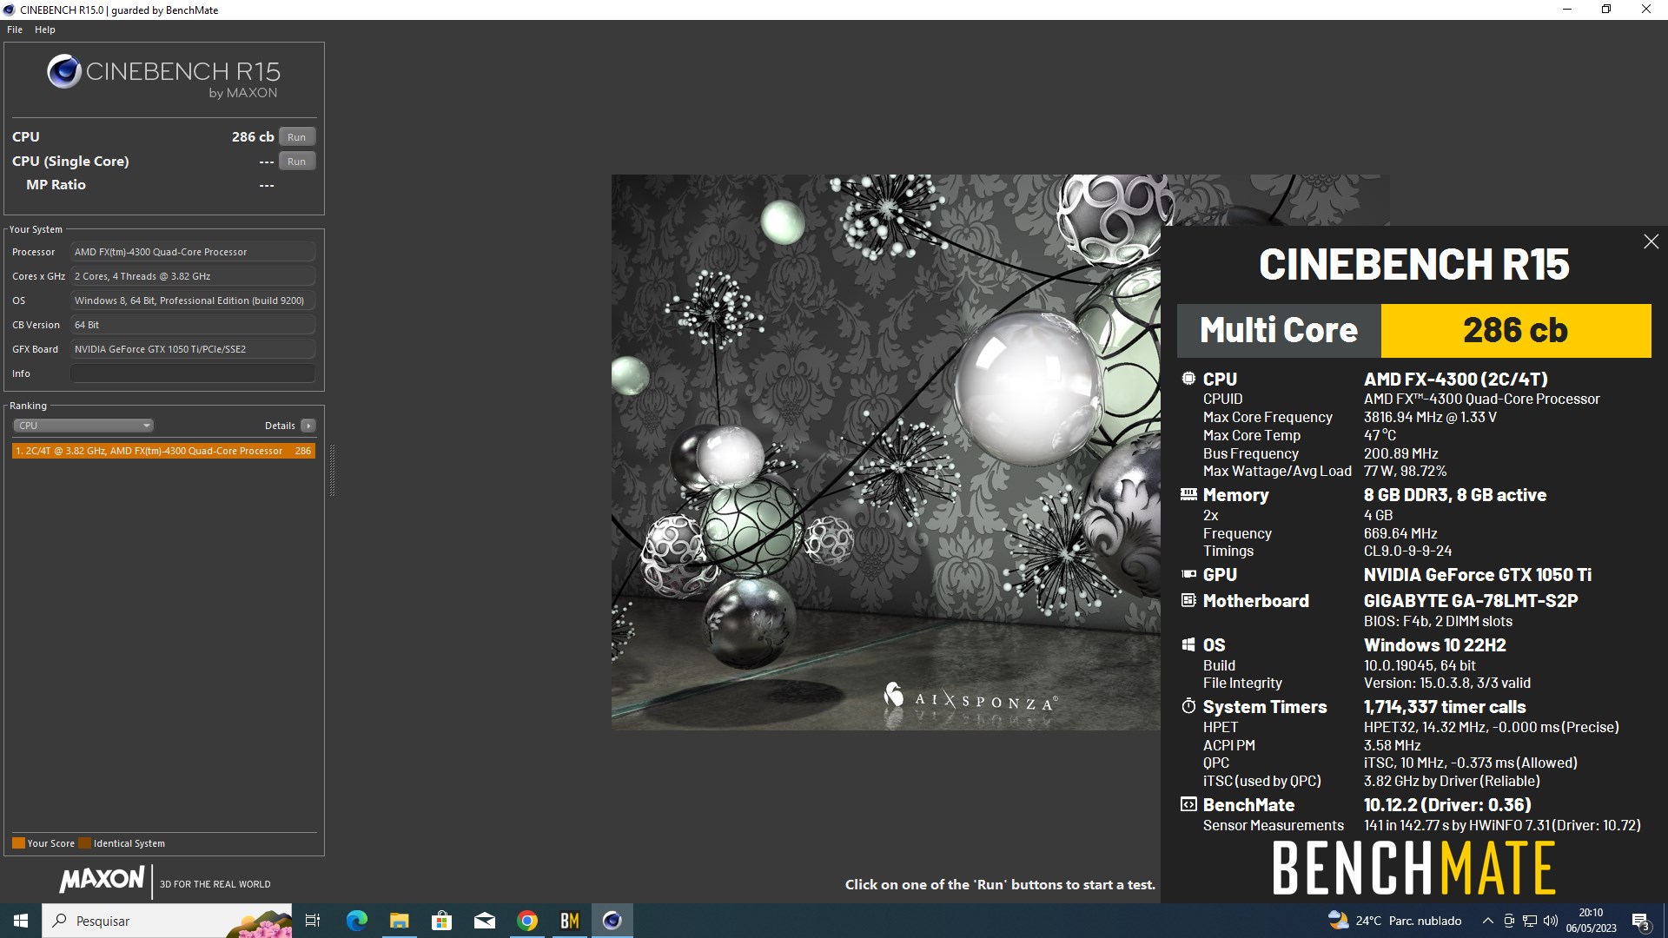Screen dimensions: 1668x938
Task: Click the Meet Now camera tray icon
Action: (x=1509, y=921)
